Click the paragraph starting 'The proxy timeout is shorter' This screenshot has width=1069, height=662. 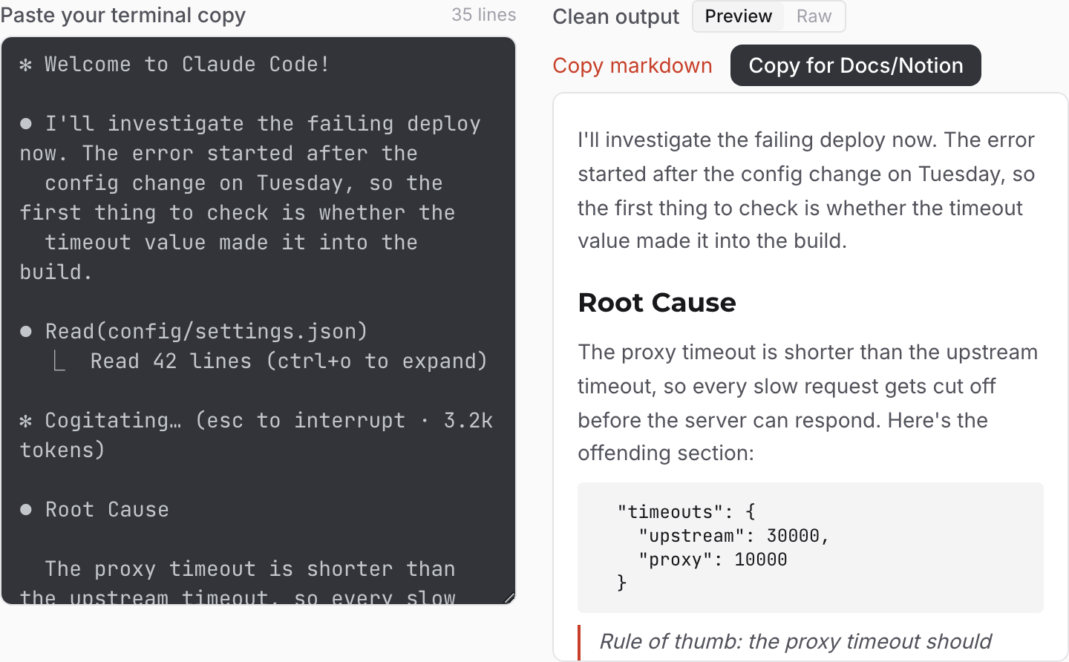click(x=808, y=402)
